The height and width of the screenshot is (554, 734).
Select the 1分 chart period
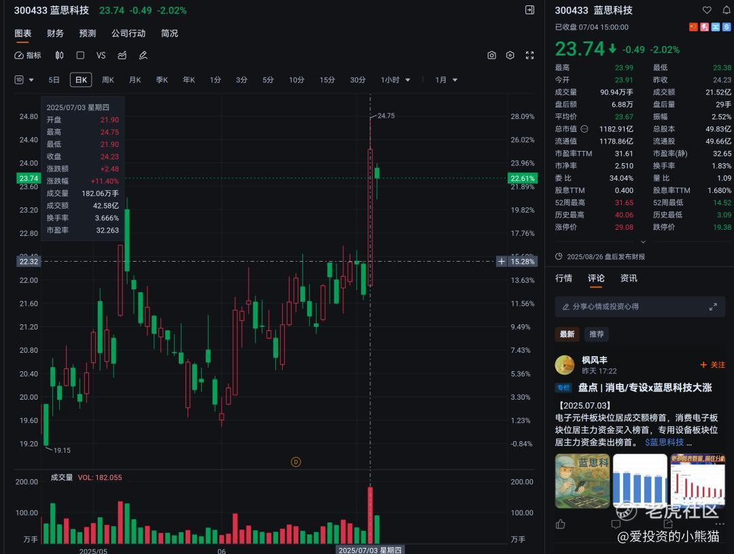215,80
